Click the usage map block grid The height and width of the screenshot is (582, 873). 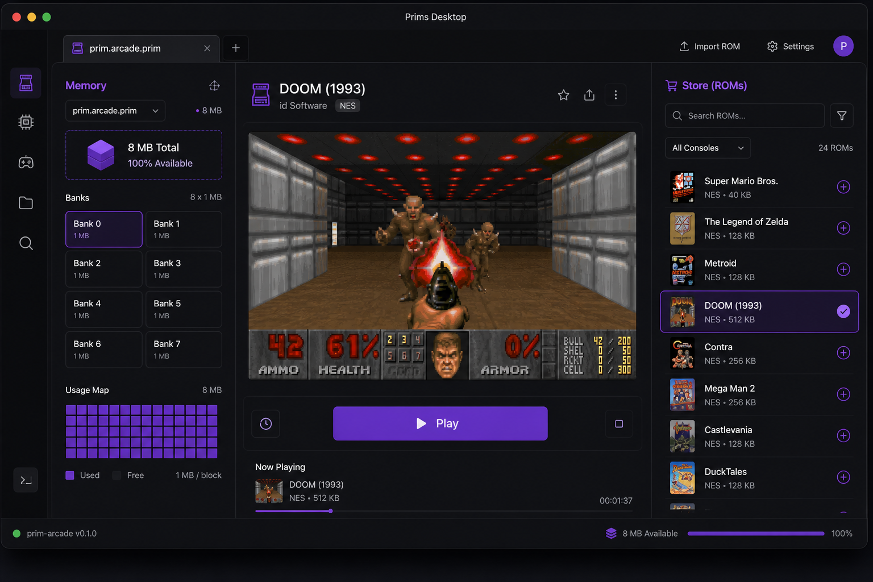142,431
